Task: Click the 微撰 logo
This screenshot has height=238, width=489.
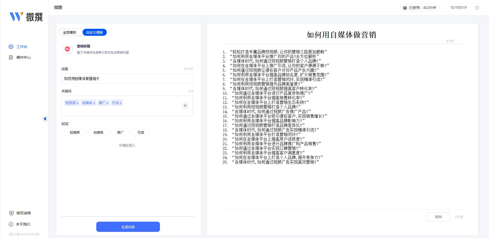Action: click(x=25, y=17)
